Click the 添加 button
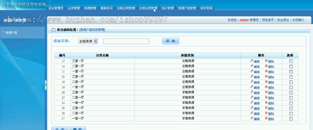This screenshot has height=130, width=313. [x=170, y=41]
